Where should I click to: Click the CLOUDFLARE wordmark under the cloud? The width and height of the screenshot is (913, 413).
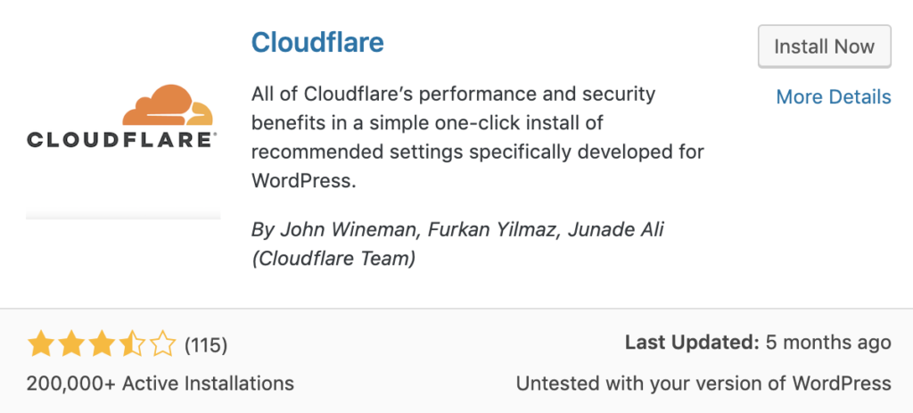121,140
